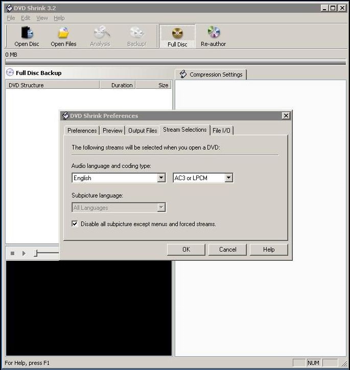Click the 0 MB size label

click(x=11, y=55)
